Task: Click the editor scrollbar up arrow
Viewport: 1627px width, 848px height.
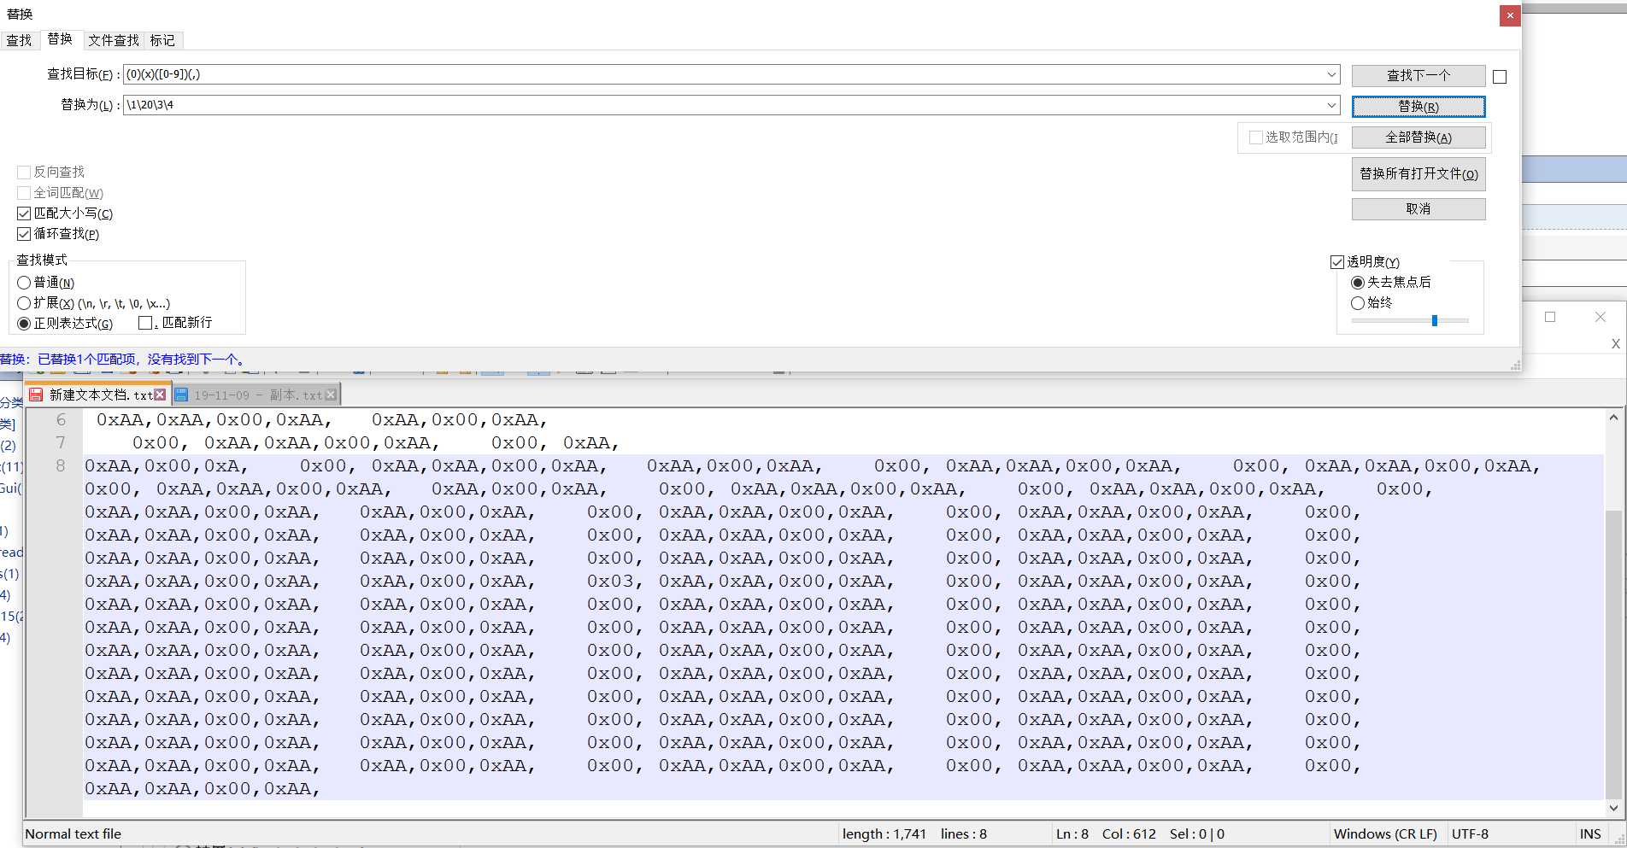Action: point(1613,418)
